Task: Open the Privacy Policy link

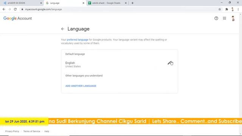Action: coord(12,131)
